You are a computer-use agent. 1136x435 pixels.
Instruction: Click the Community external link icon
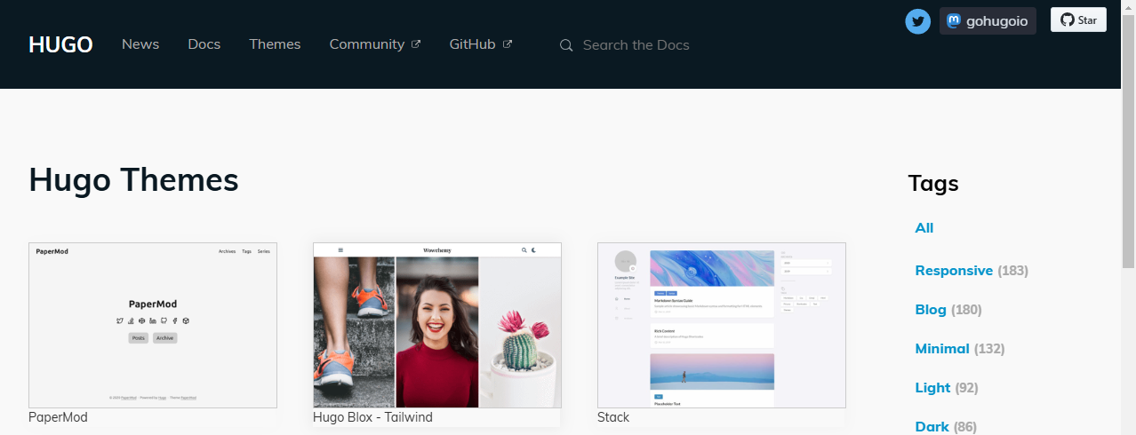point(415,43)
